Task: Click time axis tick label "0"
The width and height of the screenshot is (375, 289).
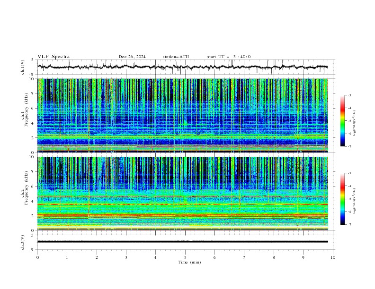Action: pos(37,257)
